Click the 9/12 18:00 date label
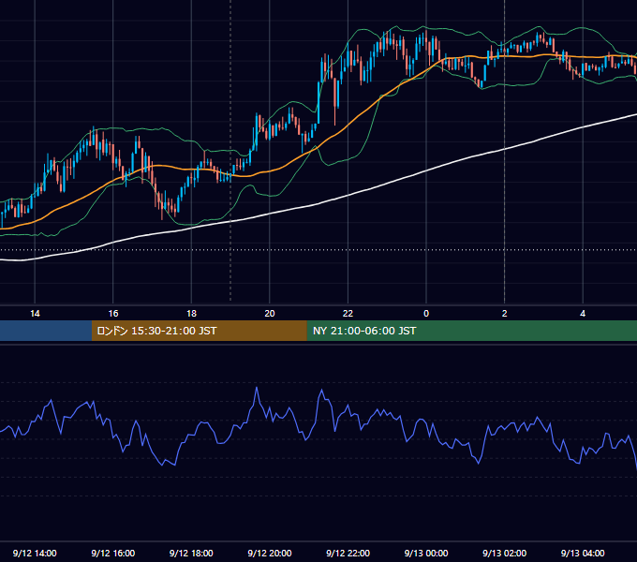The height and width of the screenshot is (562, 637). pos(191,553)
